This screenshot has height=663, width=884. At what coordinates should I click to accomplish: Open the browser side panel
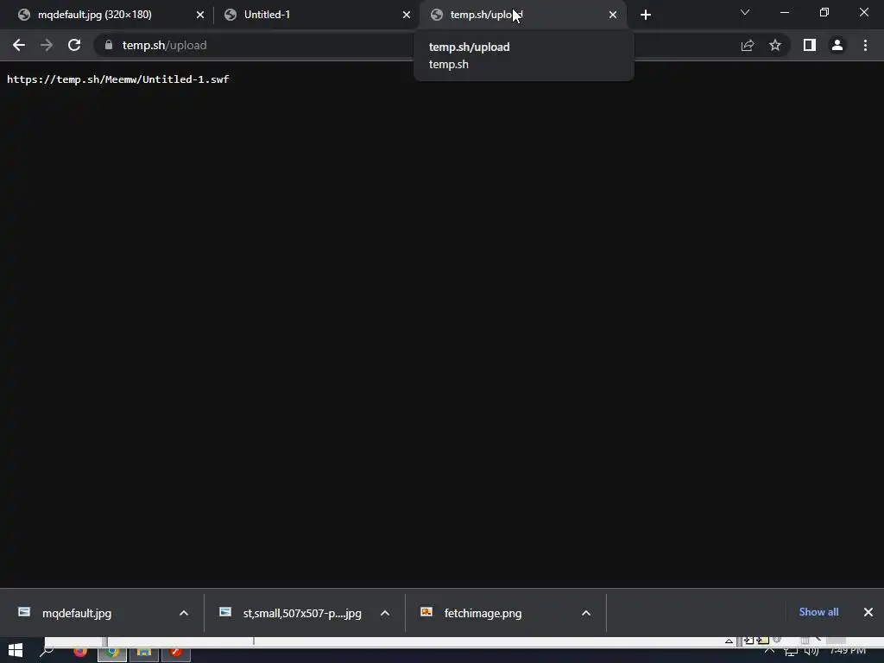click(810, 45)
